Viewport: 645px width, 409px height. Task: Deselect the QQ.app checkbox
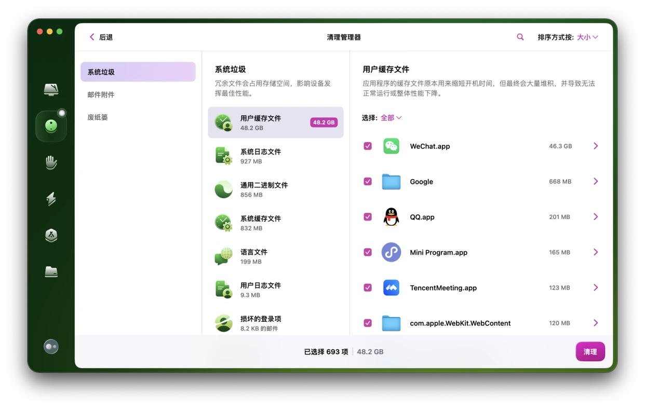tap(367, 216)
